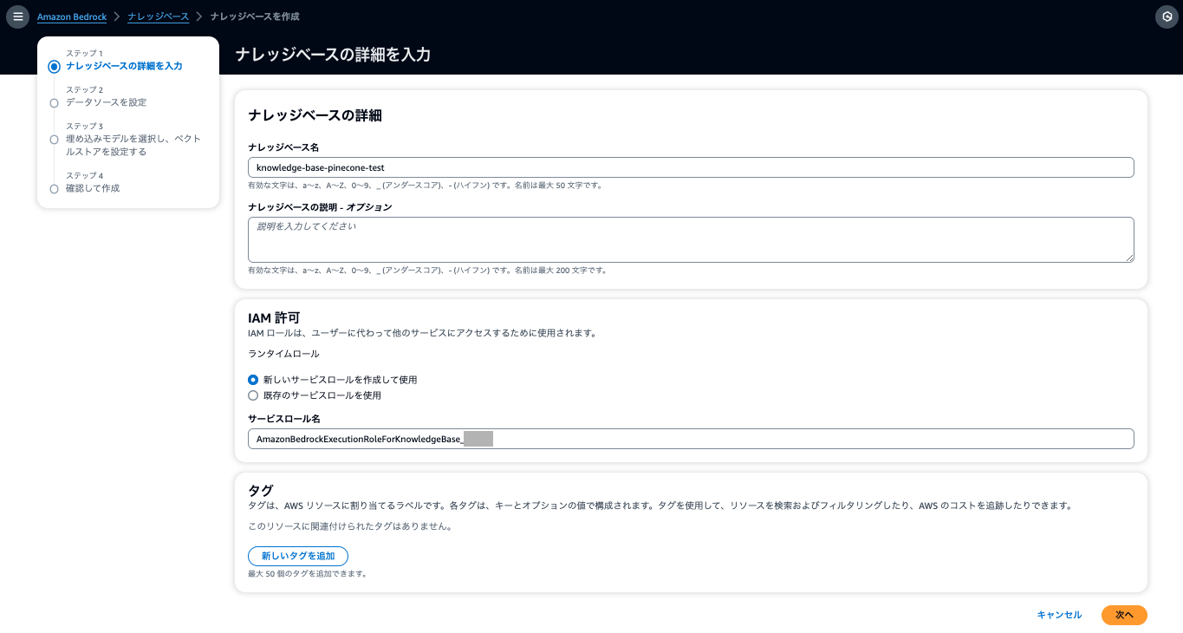Click the ナレッジベースの説明 text area
1183x633 pixels.
691,239
